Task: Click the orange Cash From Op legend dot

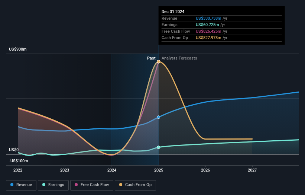Action: 121,185
